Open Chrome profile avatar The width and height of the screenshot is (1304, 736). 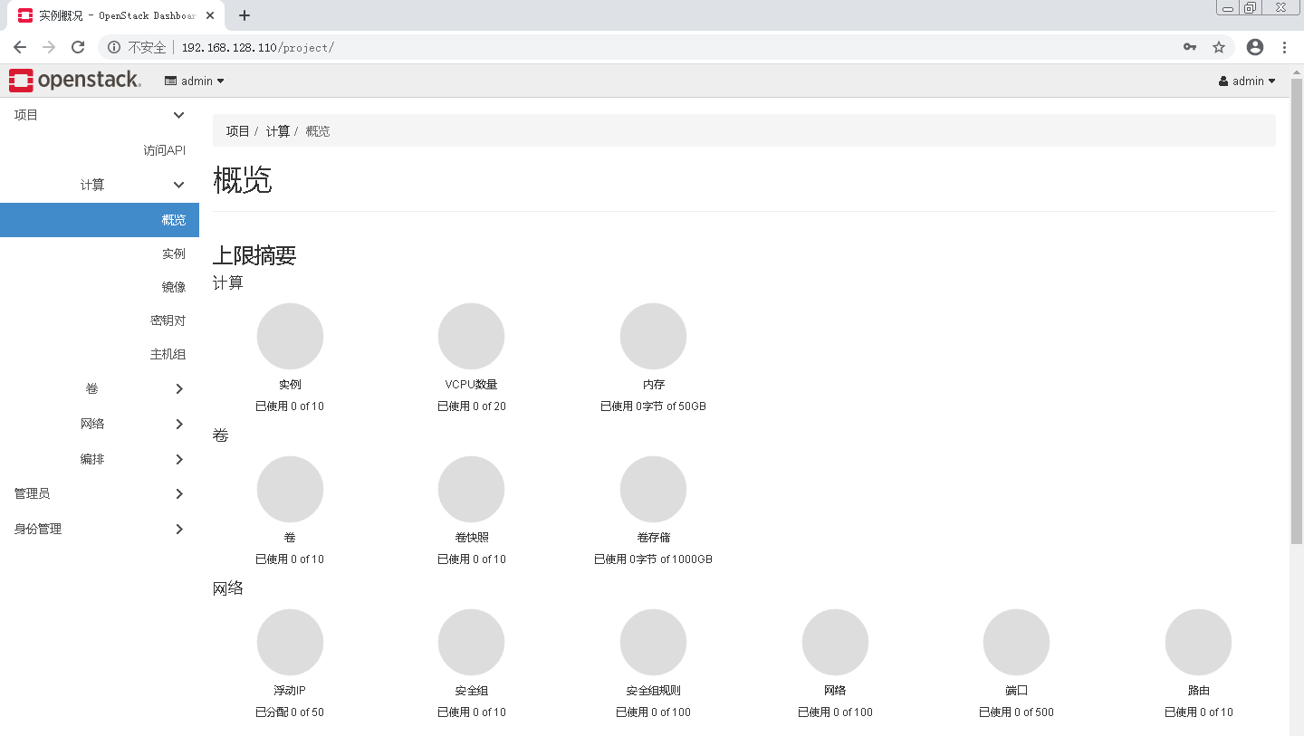pos(1254,47)
